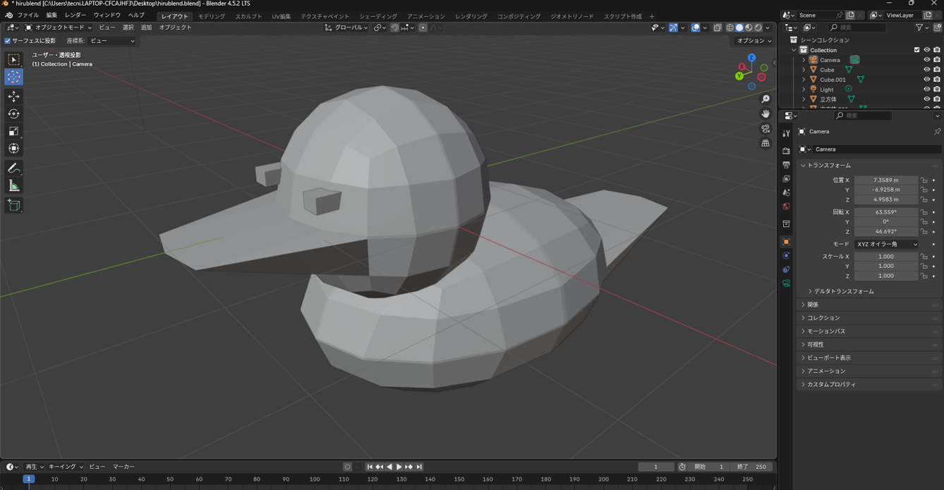Hide the Cube object in outliner

pyautogui.click(x=926, y=70)
